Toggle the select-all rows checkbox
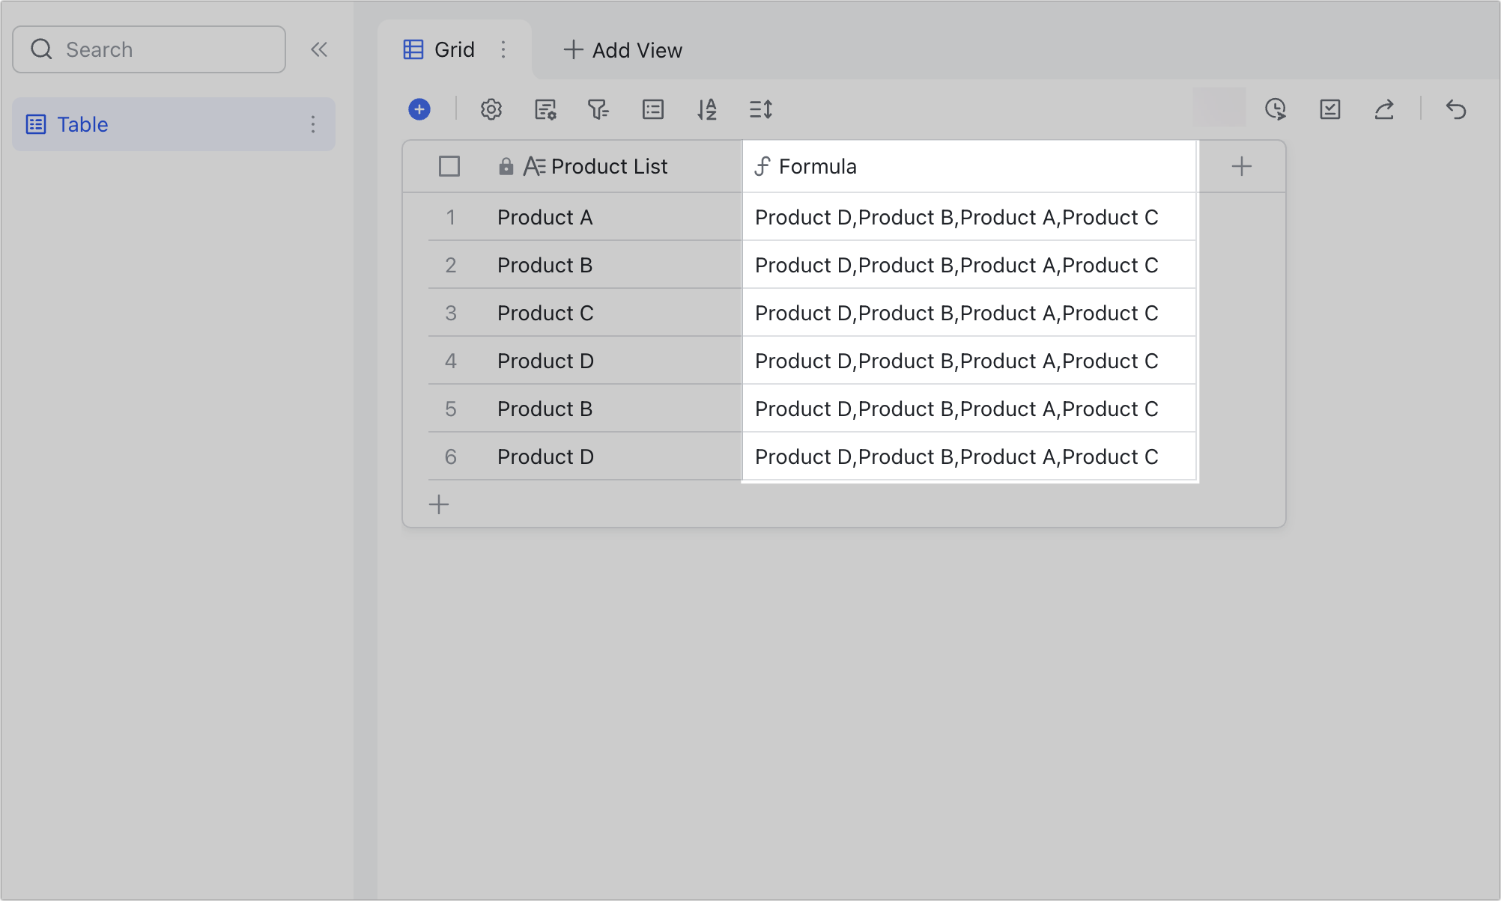Image resolution: width=1501 pixels, height=901 pixels. pyautogui.click(x=449, y=166)
